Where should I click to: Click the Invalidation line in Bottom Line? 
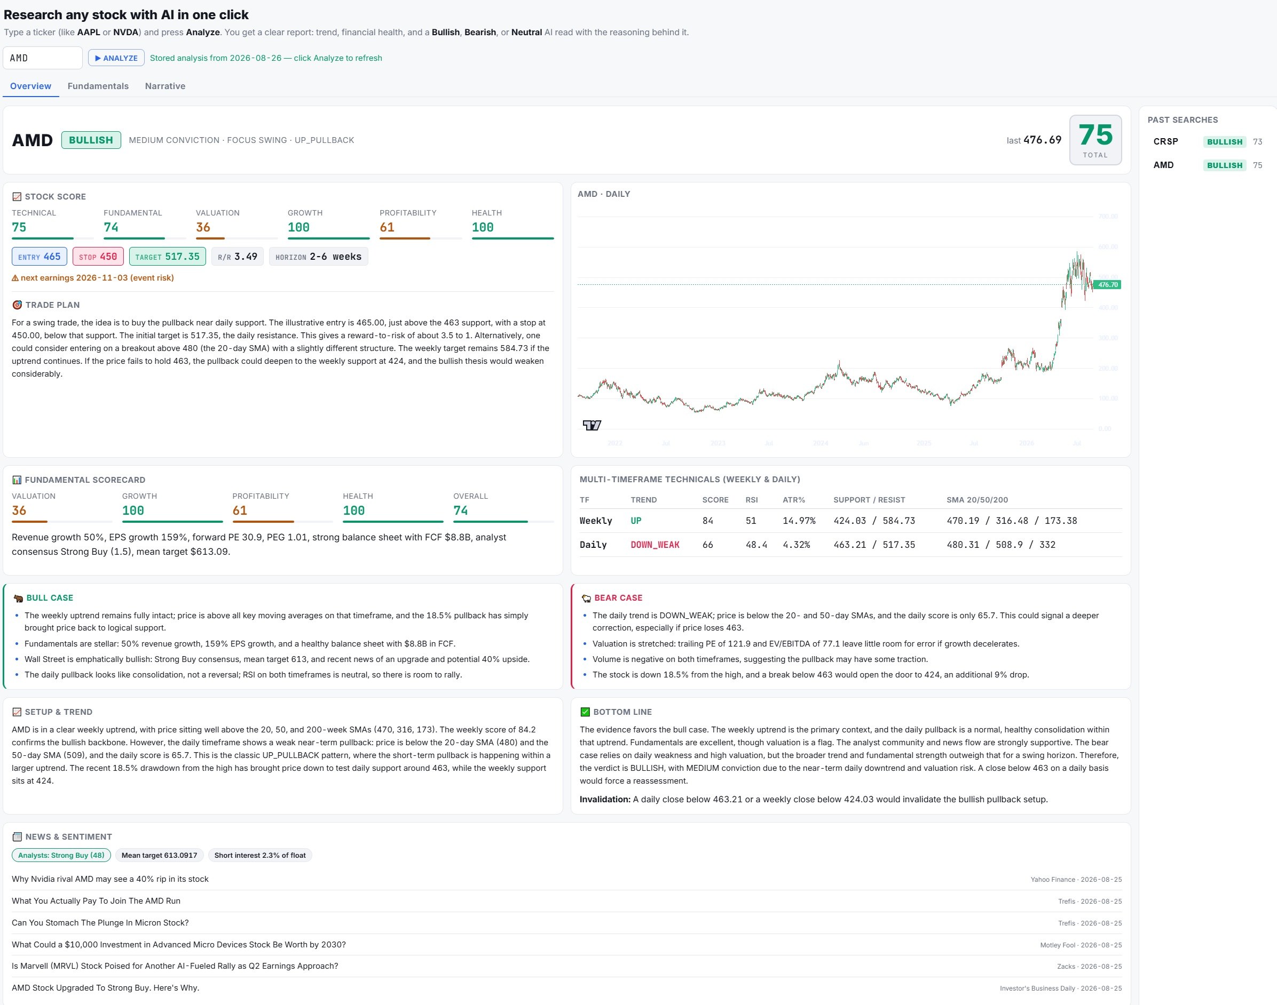tap(814, 799)
